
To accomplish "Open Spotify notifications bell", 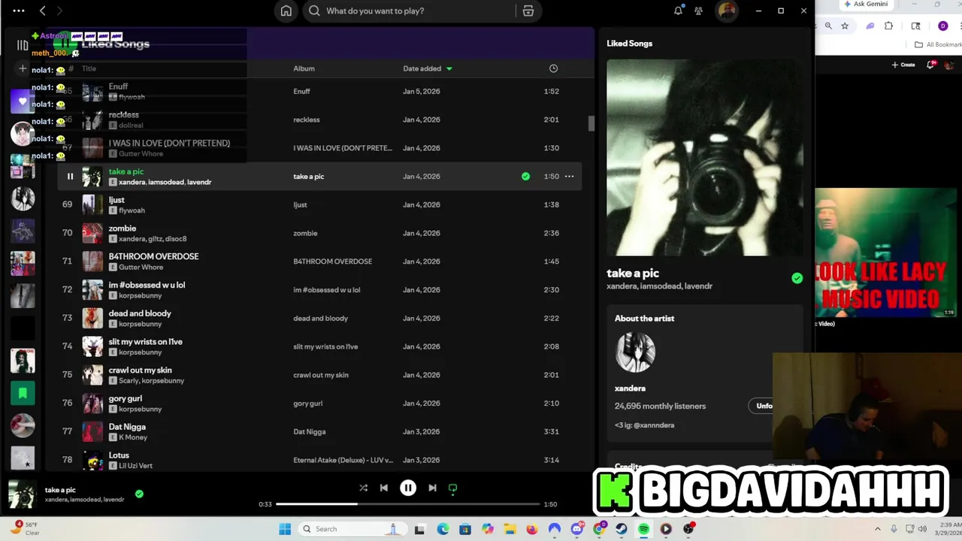I will click(x=678, y=11).
